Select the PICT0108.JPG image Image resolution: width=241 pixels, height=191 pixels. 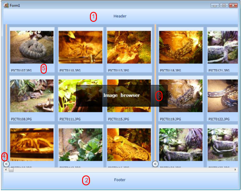[x=32, y=95]
